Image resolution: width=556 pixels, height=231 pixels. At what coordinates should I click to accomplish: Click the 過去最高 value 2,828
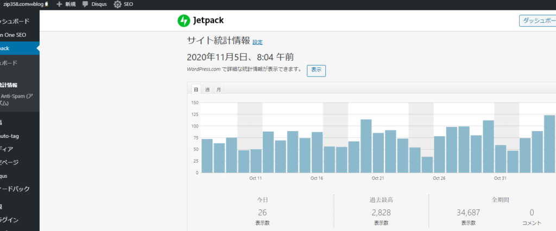coord(381,213)
